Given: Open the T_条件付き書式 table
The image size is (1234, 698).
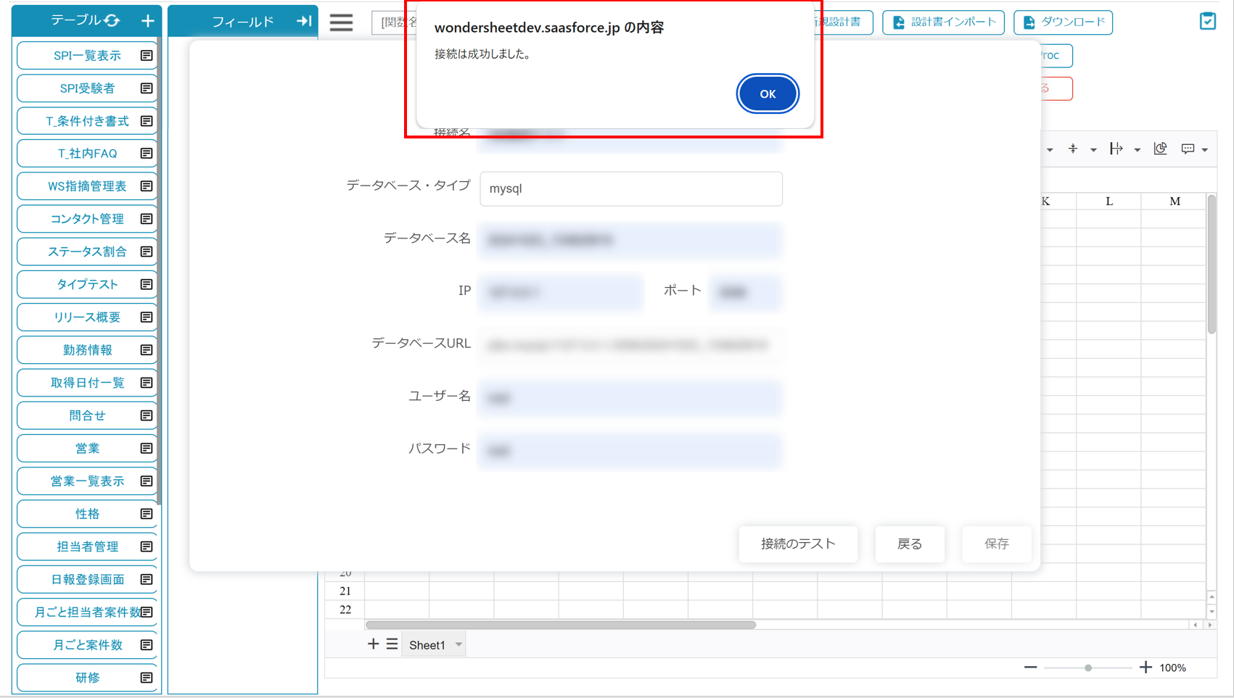Looking at the screenshot, I should pyautogui.click(x=87, y=121).
